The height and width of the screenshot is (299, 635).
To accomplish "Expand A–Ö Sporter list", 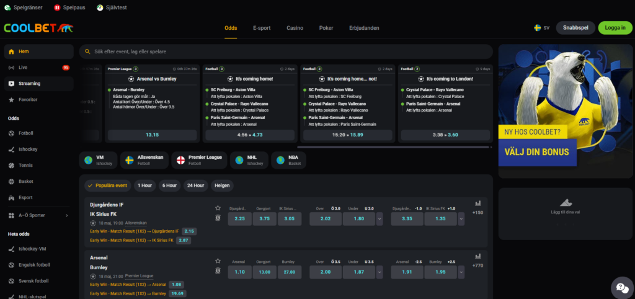I will 38,215.
